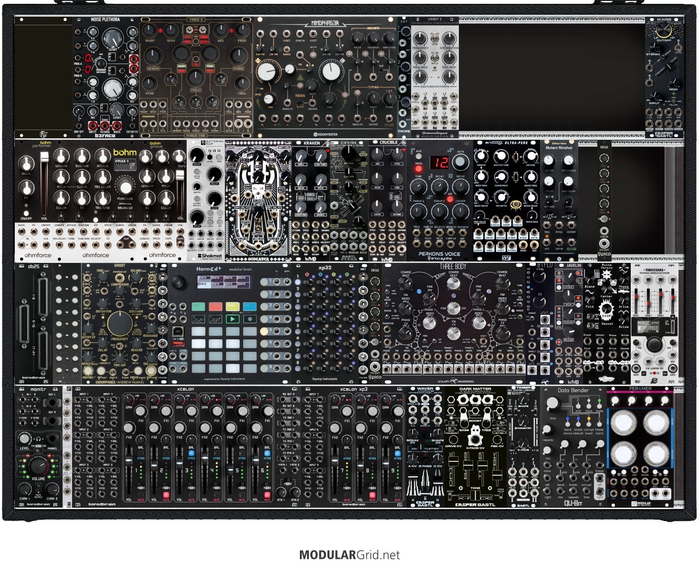The height and width of the screenshot is (565, 700).
Task: Click the red Patch button on Perkons Voice
Action: [419, 169]
